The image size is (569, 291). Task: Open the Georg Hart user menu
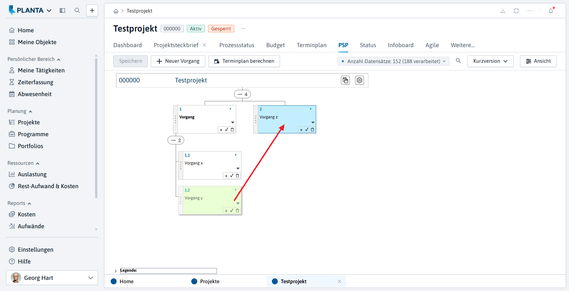(x=52, y=278)
